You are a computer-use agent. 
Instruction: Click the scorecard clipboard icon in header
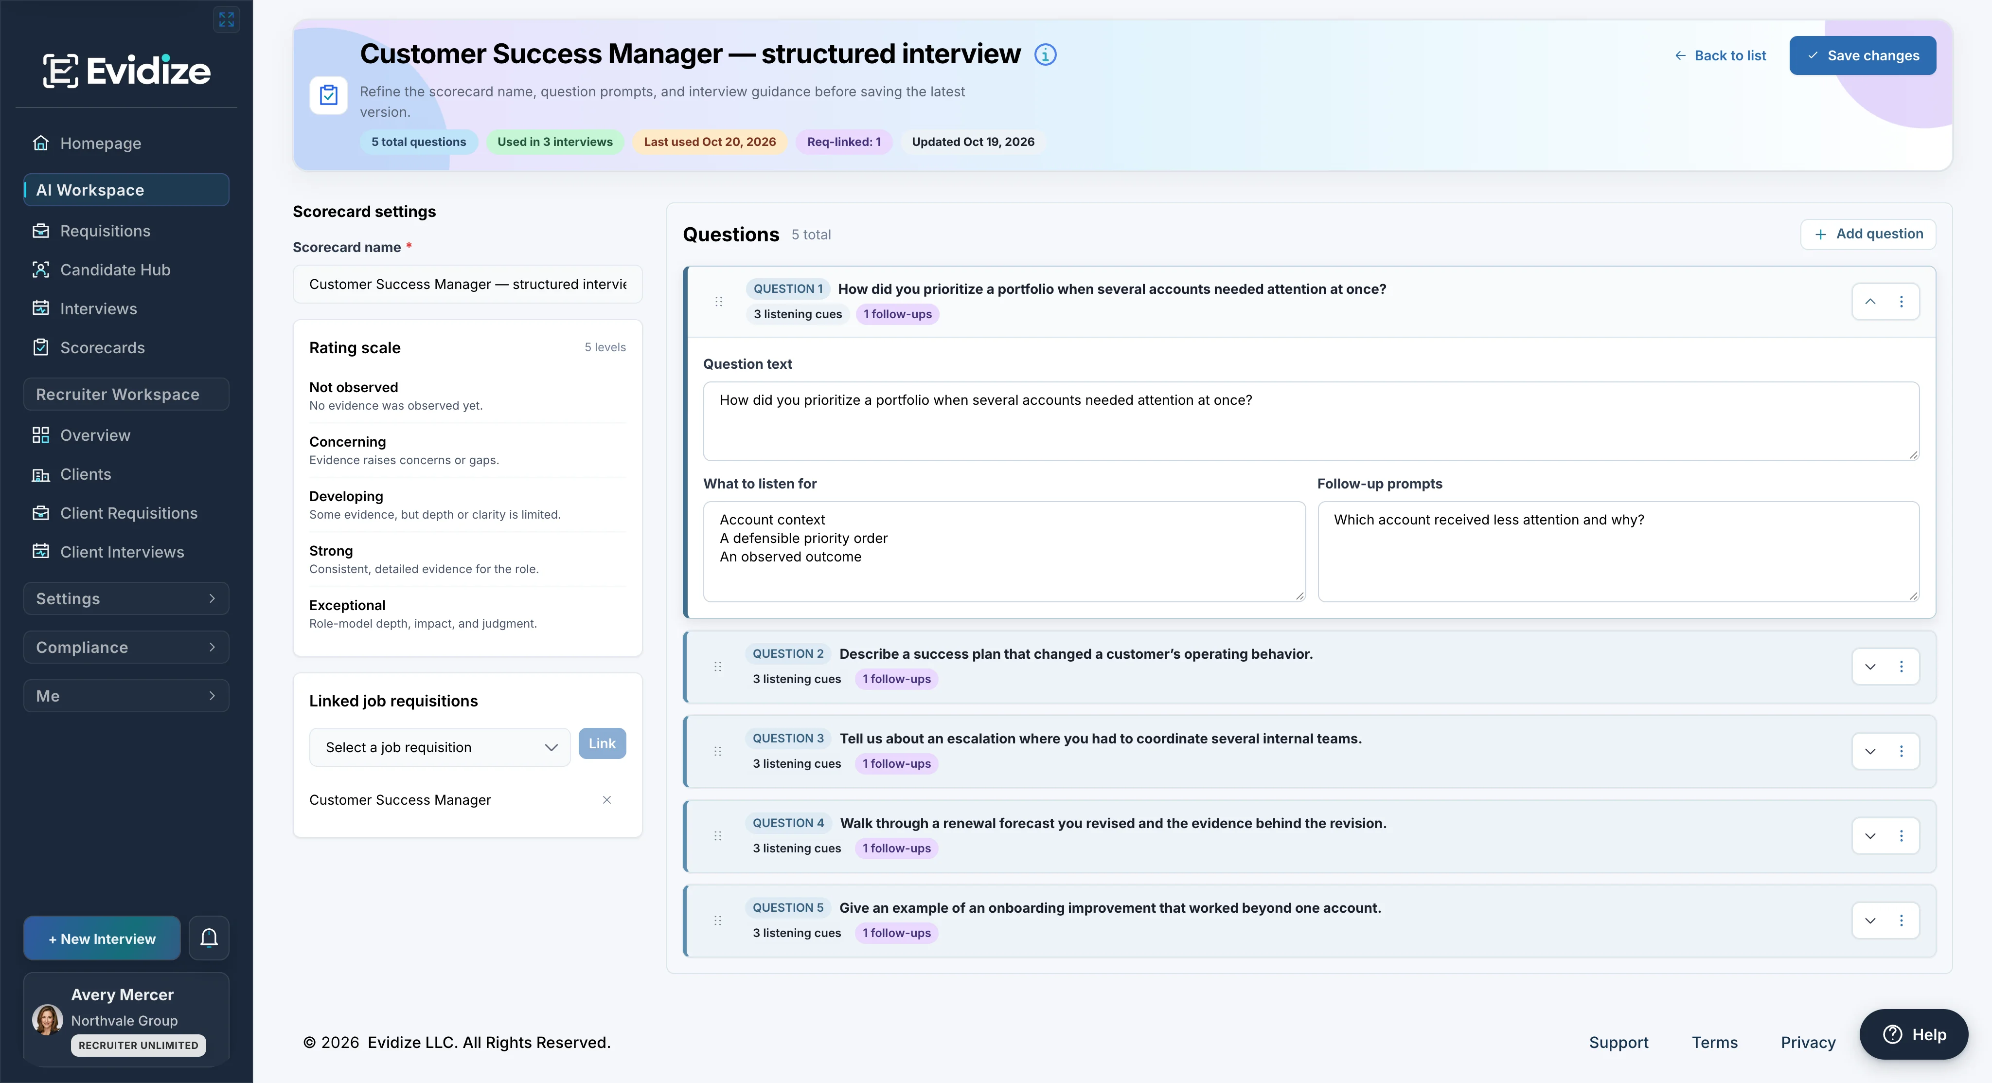[x=329, y=95]
